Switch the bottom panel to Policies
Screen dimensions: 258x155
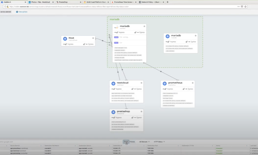tap(132, 142)
